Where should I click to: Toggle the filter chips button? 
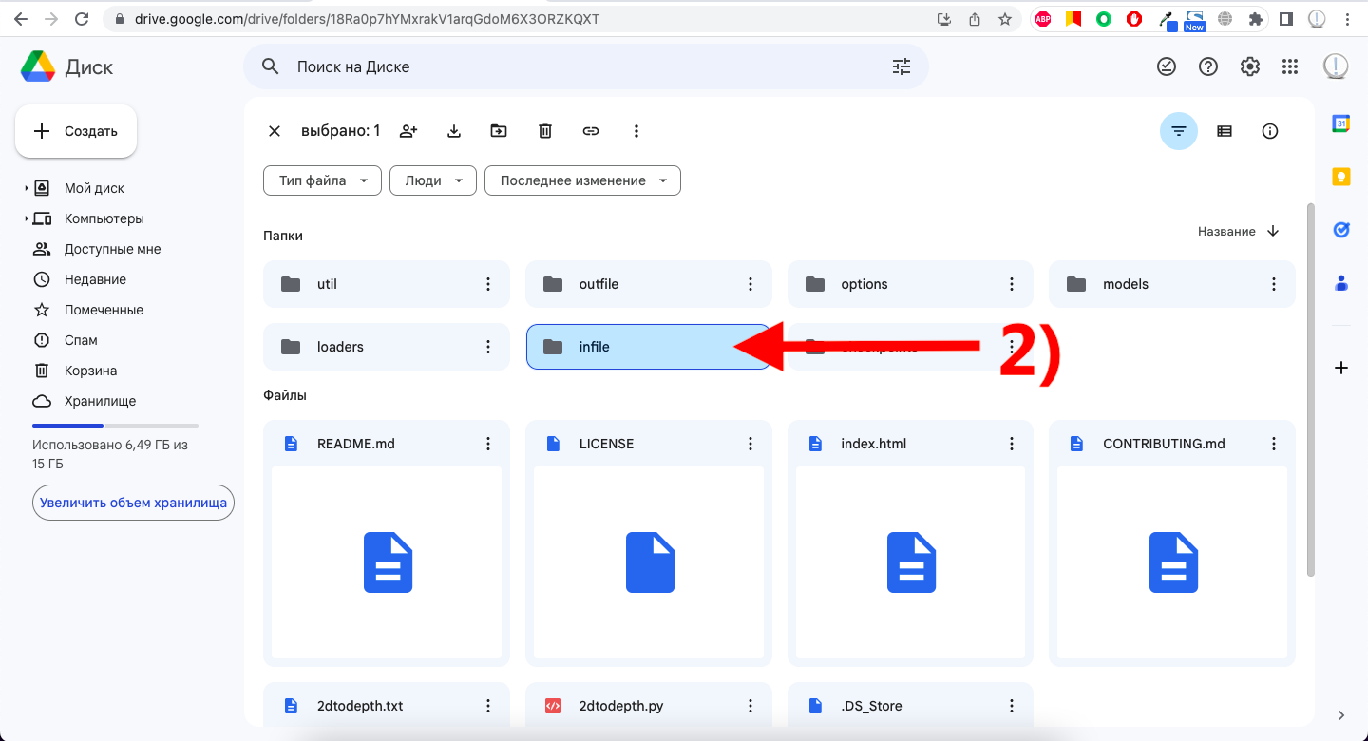tap(1179, 131)
